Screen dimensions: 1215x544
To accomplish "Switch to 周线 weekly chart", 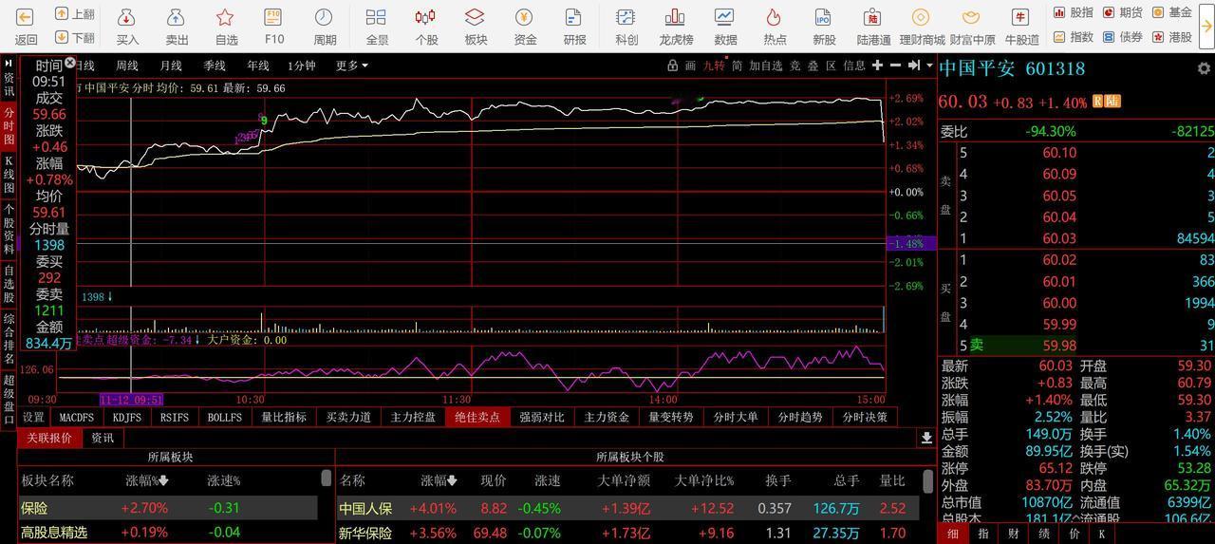I will [127, 66].
